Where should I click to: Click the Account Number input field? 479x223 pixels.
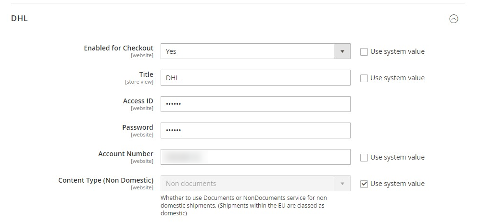pyautogui.click(x=255, y=157)
